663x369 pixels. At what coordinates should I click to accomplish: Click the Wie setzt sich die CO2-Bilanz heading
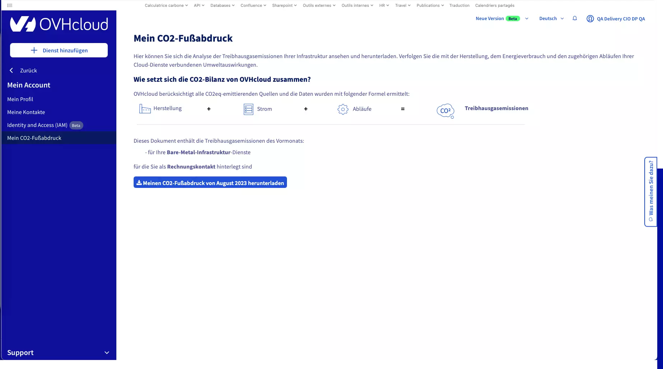pos(222,79)
